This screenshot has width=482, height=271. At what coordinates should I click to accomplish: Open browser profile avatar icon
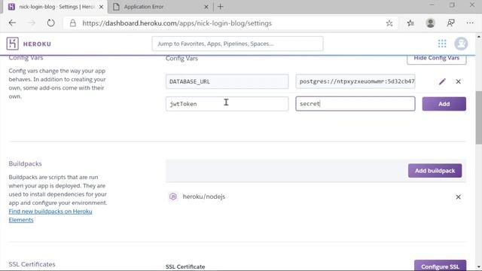430,23
